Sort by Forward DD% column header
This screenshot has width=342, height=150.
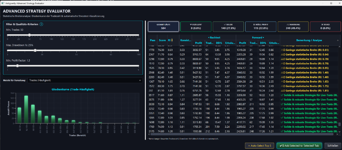coord(263,43)
